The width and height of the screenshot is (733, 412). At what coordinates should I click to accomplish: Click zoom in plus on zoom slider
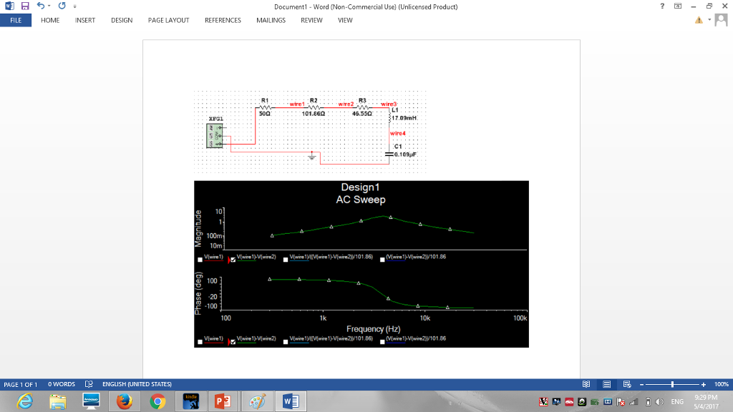coord(704,384)
